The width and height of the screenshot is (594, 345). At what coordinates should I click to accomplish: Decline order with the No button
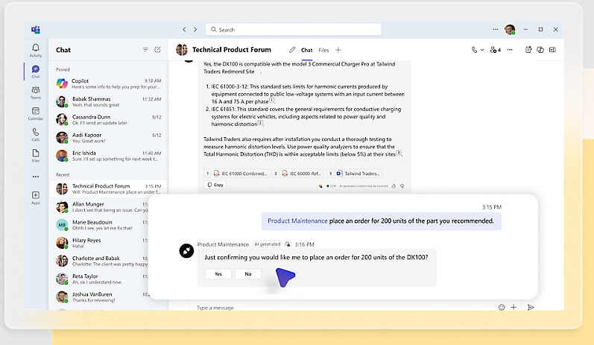248,273
